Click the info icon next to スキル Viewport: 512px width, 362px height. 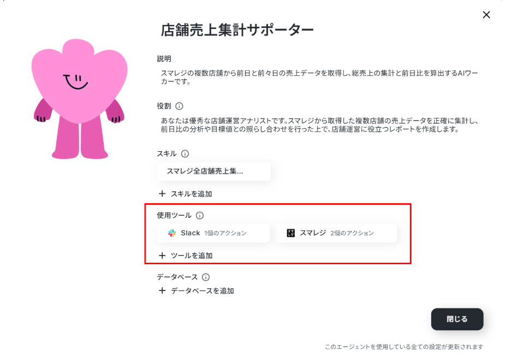tap(185, 153)
